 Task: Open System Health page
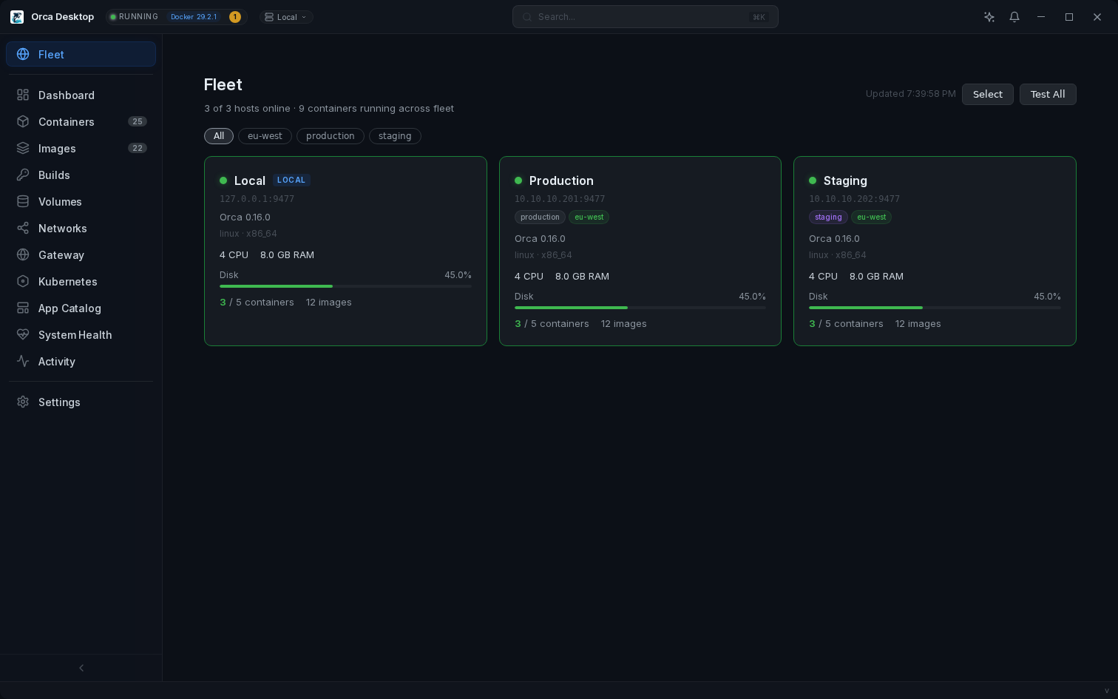(x=81, y=334)
